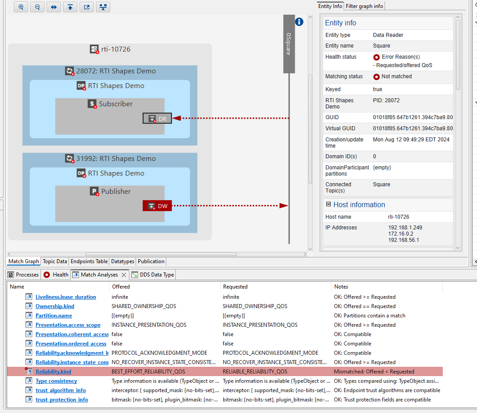
Task: Click the Publisher P icon
Action: (94, 192)
